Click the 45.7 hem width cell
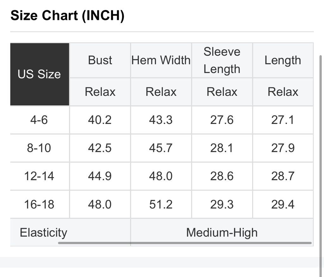The width and height of the screenshot is (324, 277). (161, 148)
